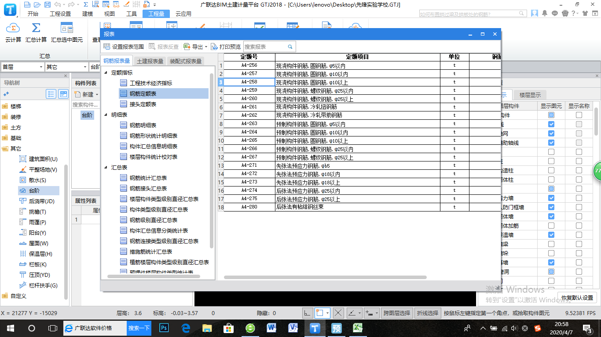Select 阳台(Y) in navigation tree
The image size is (601, 337).
(x=33, y=233)
